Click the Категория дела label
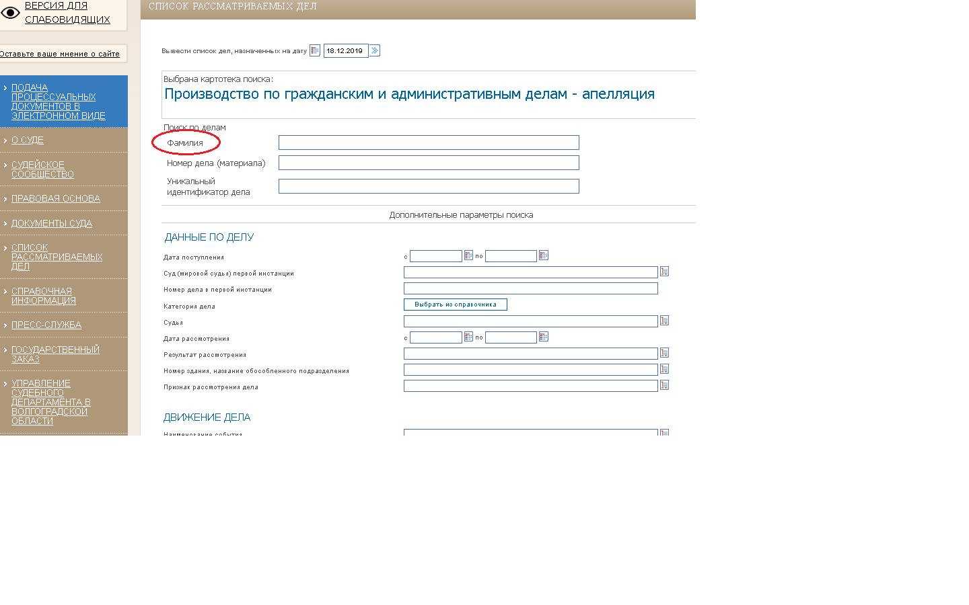This screenshot has width=969, height=605. coord(189,307)
